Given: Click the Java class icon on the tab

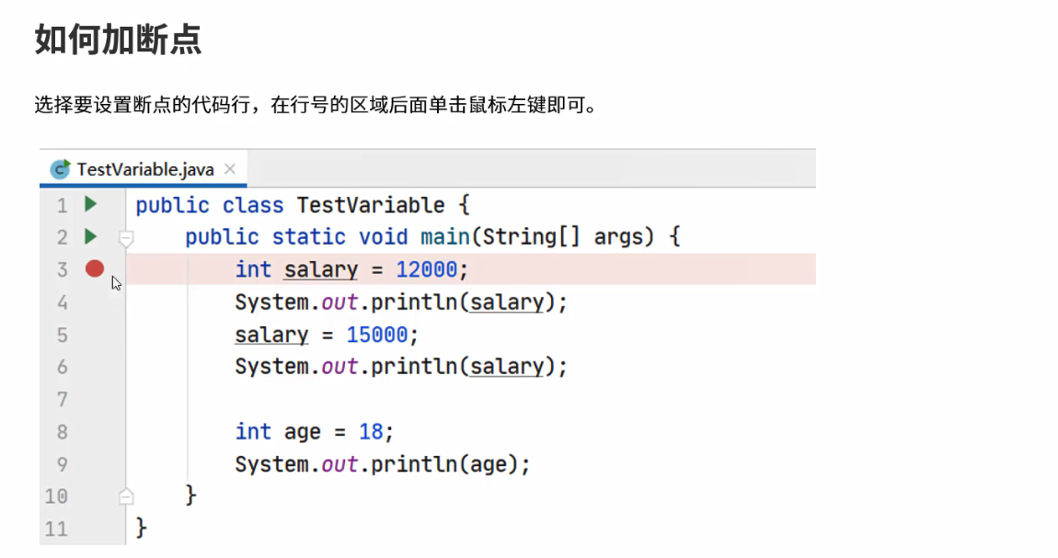Looking at the screenshot, I should click(x=60, y=168).
